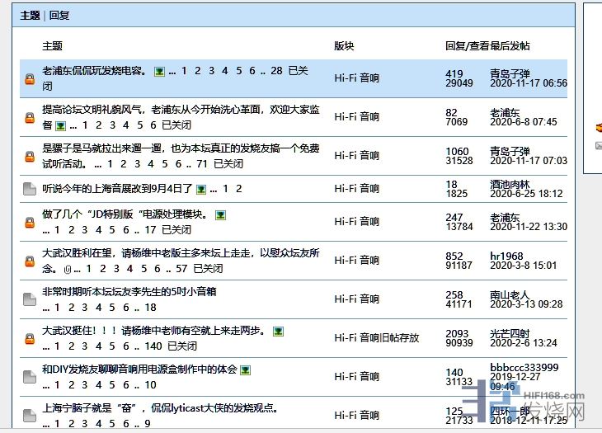Click the lock icon beside 老浦东侃侃玩发烧电容
602x433 pixels.
tap(30, 79)
